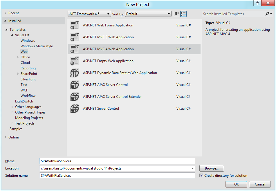The image size is (276, 191).
Task: Click the ASP.NET AJAX Server Control Extender icon
Action: click(75, 96)
